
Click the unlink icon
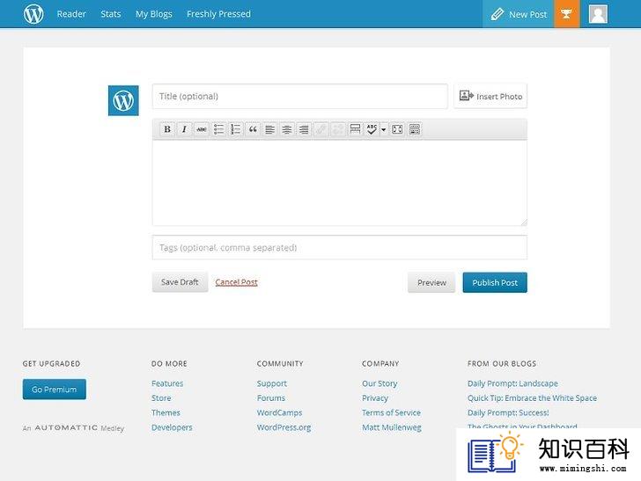click(338, 129)
